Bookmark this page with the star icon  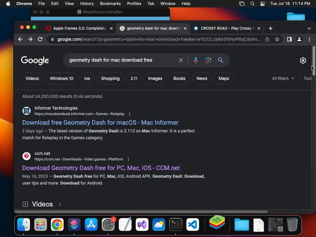(277, 39)
